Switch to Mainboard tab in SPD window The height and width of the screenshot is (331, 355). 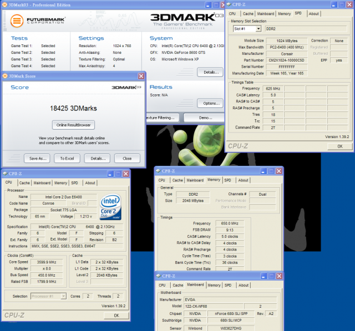point(265,14)
